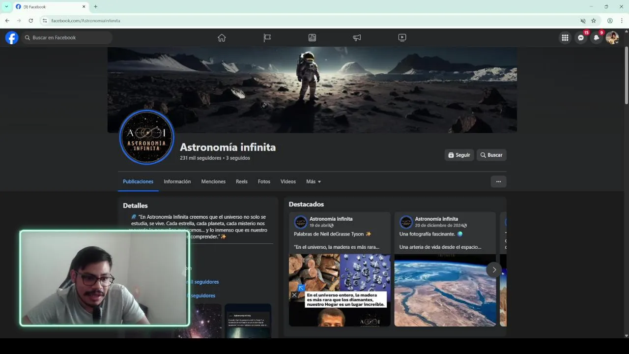Open Astronomía infinita name on 20 de diciembre post
Viewport: 629px width, 354px height.
pyautogui.click(x=436, y=219)
